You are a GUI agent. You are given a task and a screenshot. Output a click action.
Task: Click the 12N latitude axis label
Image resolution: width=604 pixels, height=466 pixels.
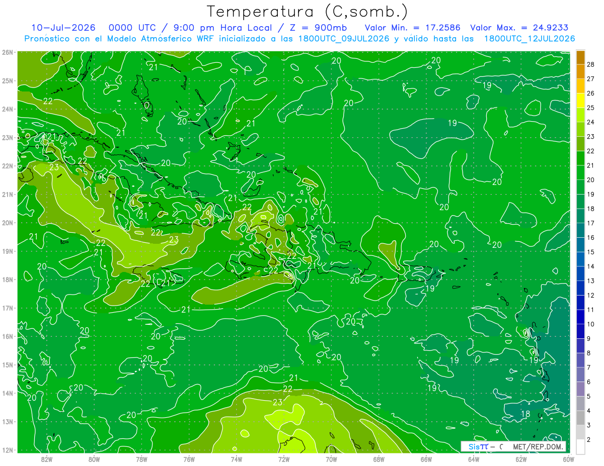(x=8, y=450)
